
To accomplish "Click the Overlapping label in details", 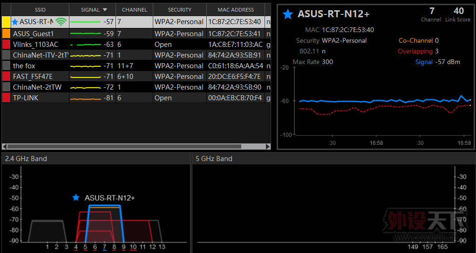I will tap(415, 51).
